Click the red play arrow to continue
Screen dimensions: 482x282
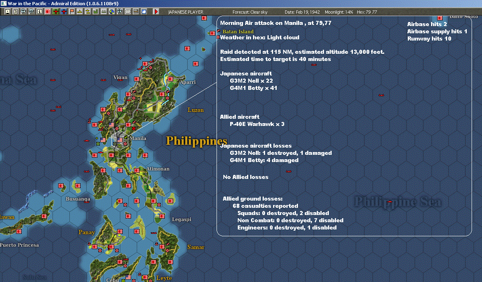coord(156,12)
